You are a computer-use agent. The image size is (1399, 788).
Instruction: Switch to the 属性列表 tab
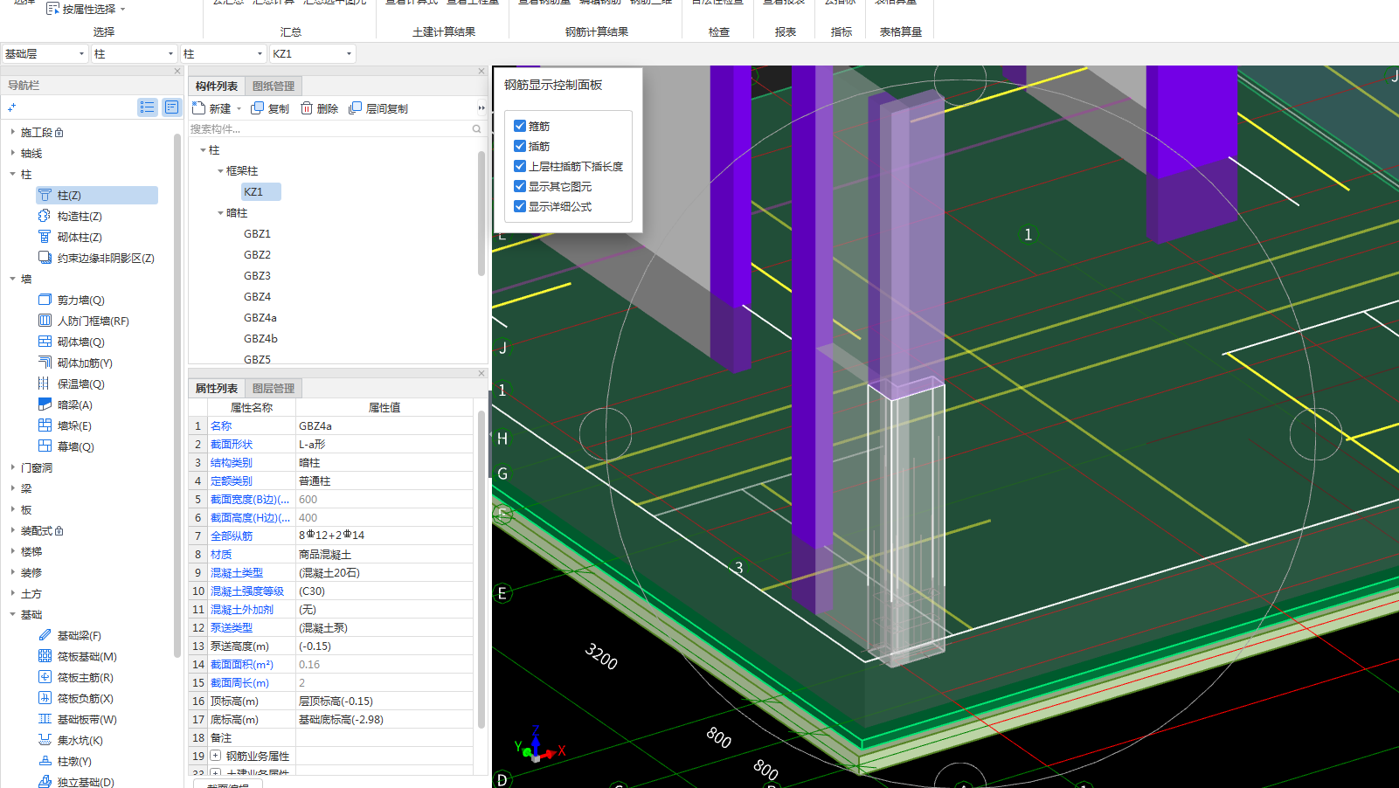pyautogui.click(x=217, y=388)
